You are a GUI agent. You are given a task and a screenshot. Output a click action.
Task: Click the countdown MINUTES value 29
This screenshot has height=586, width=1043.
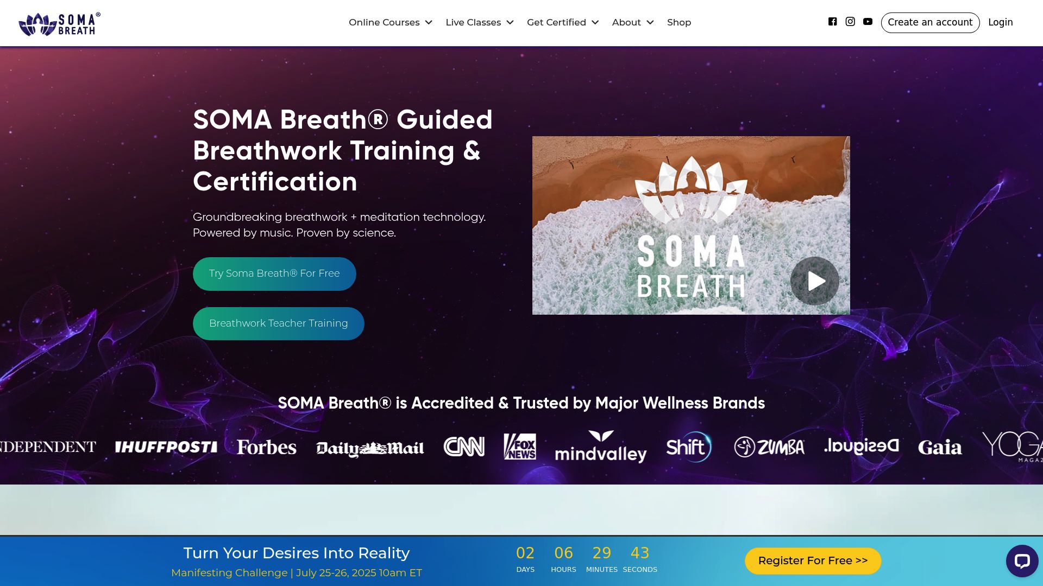click(x=602, y=553)
